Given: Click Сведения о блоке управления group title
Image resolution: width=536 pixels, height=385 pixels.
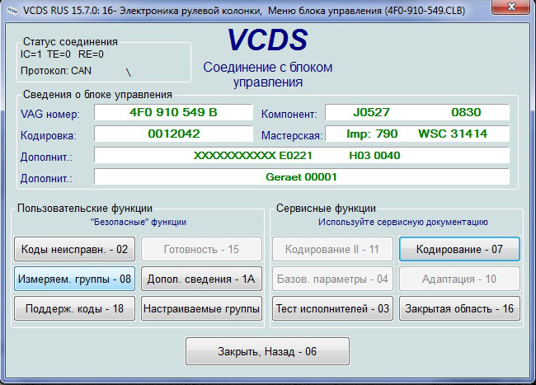Looking at the screenshot, I should [97, 95].
